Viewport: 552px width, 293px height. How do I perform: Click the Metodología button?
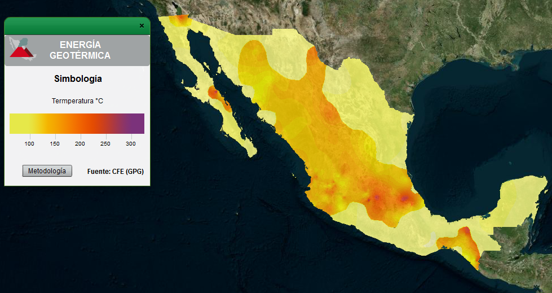[x=47, y=171]
